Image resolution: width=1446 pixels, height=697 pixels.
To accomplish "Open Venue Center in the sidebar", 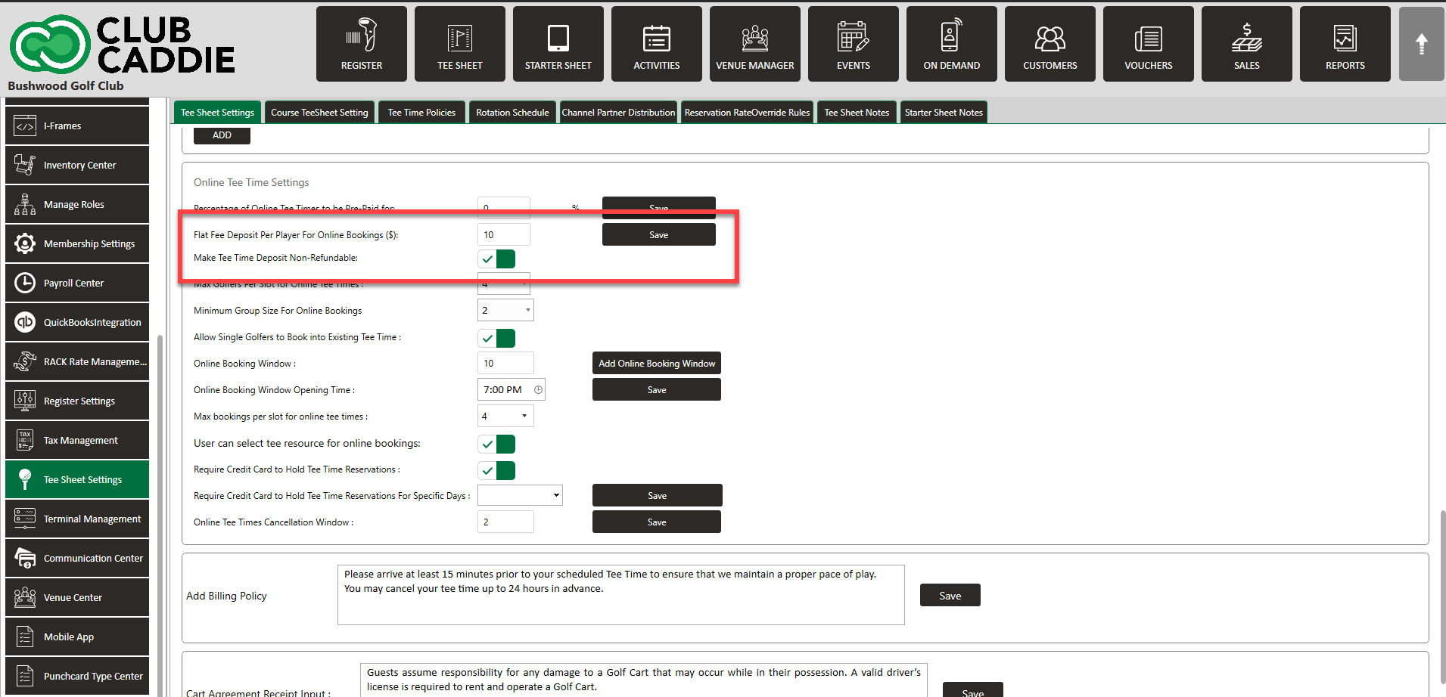I will click(x=77, y=597).
